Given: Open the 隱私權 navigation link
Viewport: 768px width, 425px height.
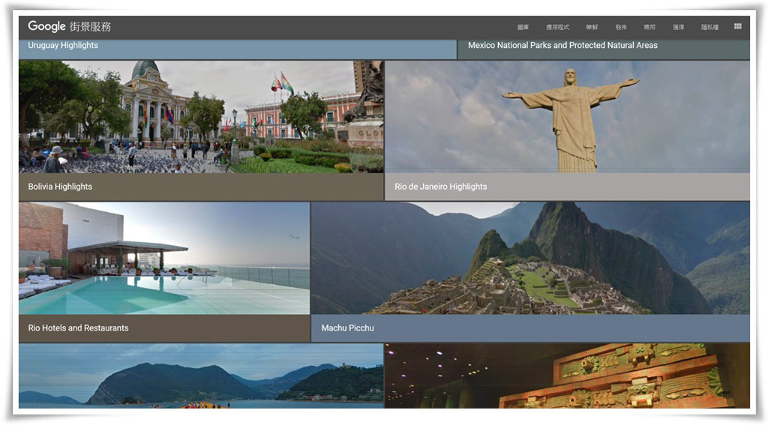Looking at the screenshot, I should point(709,28).
